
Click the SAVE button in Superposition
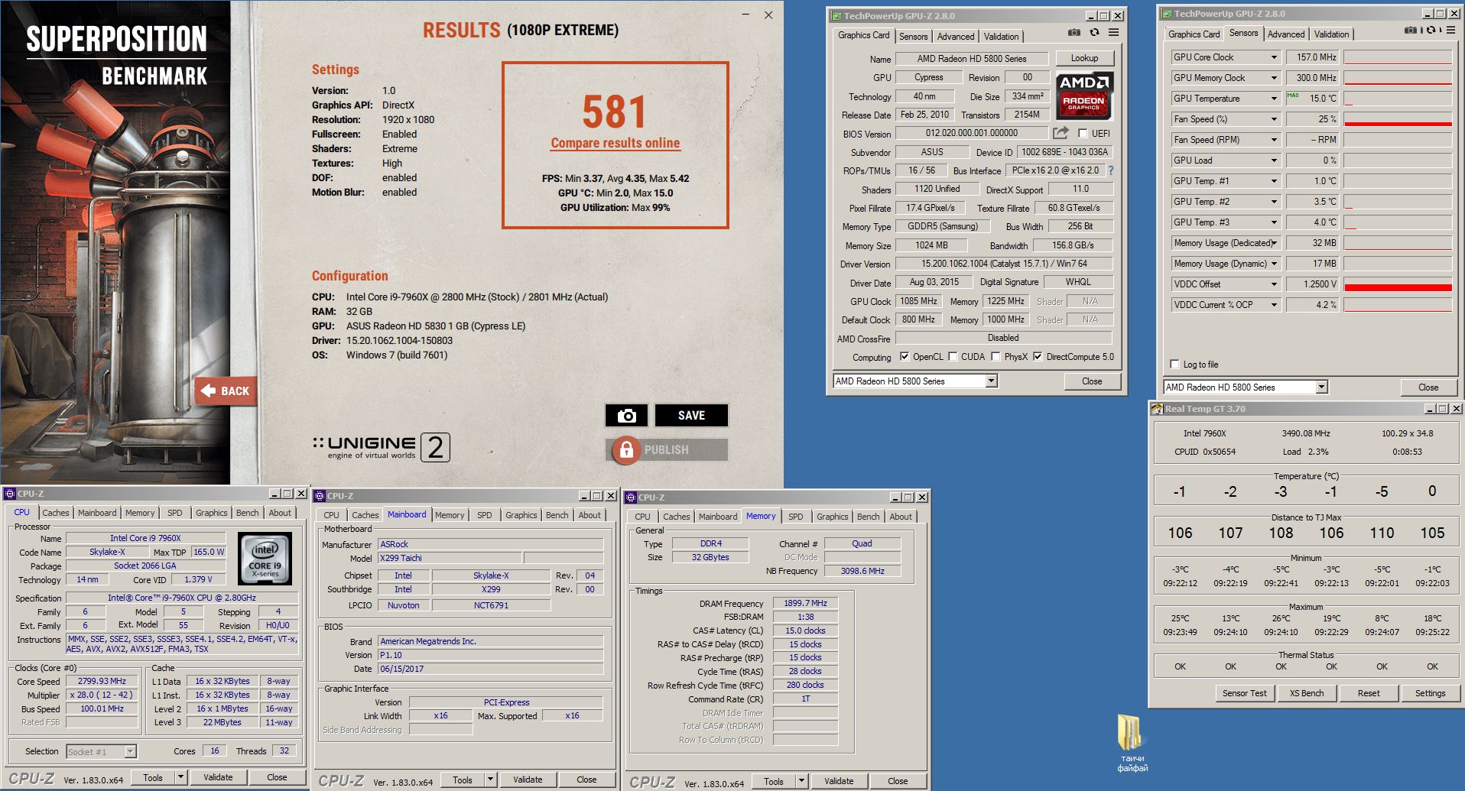point(691,415)
